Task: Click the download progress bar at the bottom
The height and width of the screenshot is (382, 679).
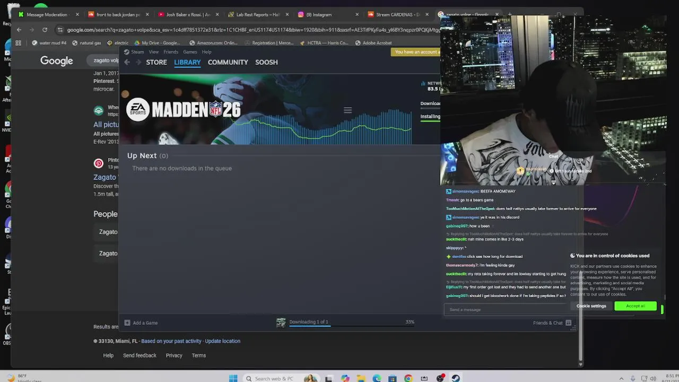Action: pyautogui.click(x=352, y=326)
